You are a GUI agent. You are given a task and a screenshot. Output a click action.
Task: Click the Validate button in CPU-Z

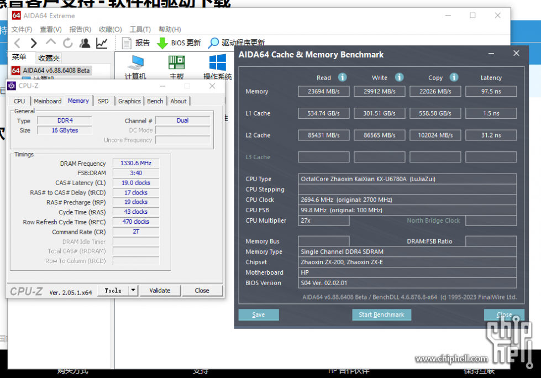click(x=160, y=291)
